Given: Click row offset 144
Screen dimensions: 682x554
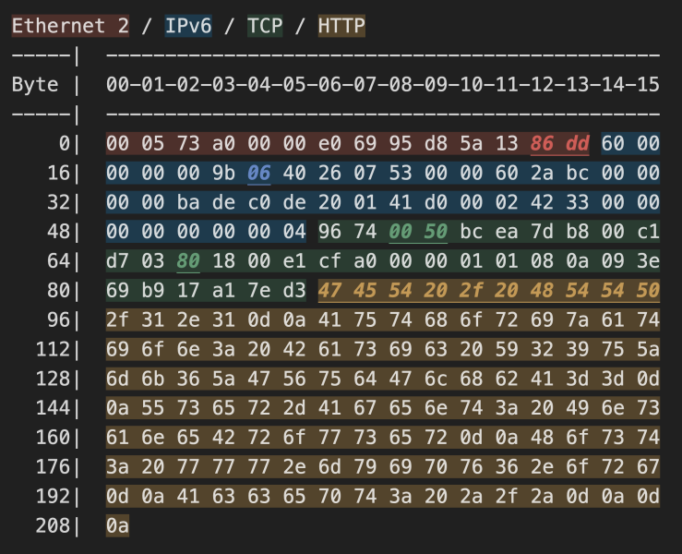Looking at the screenshot, I should (53, 408).
